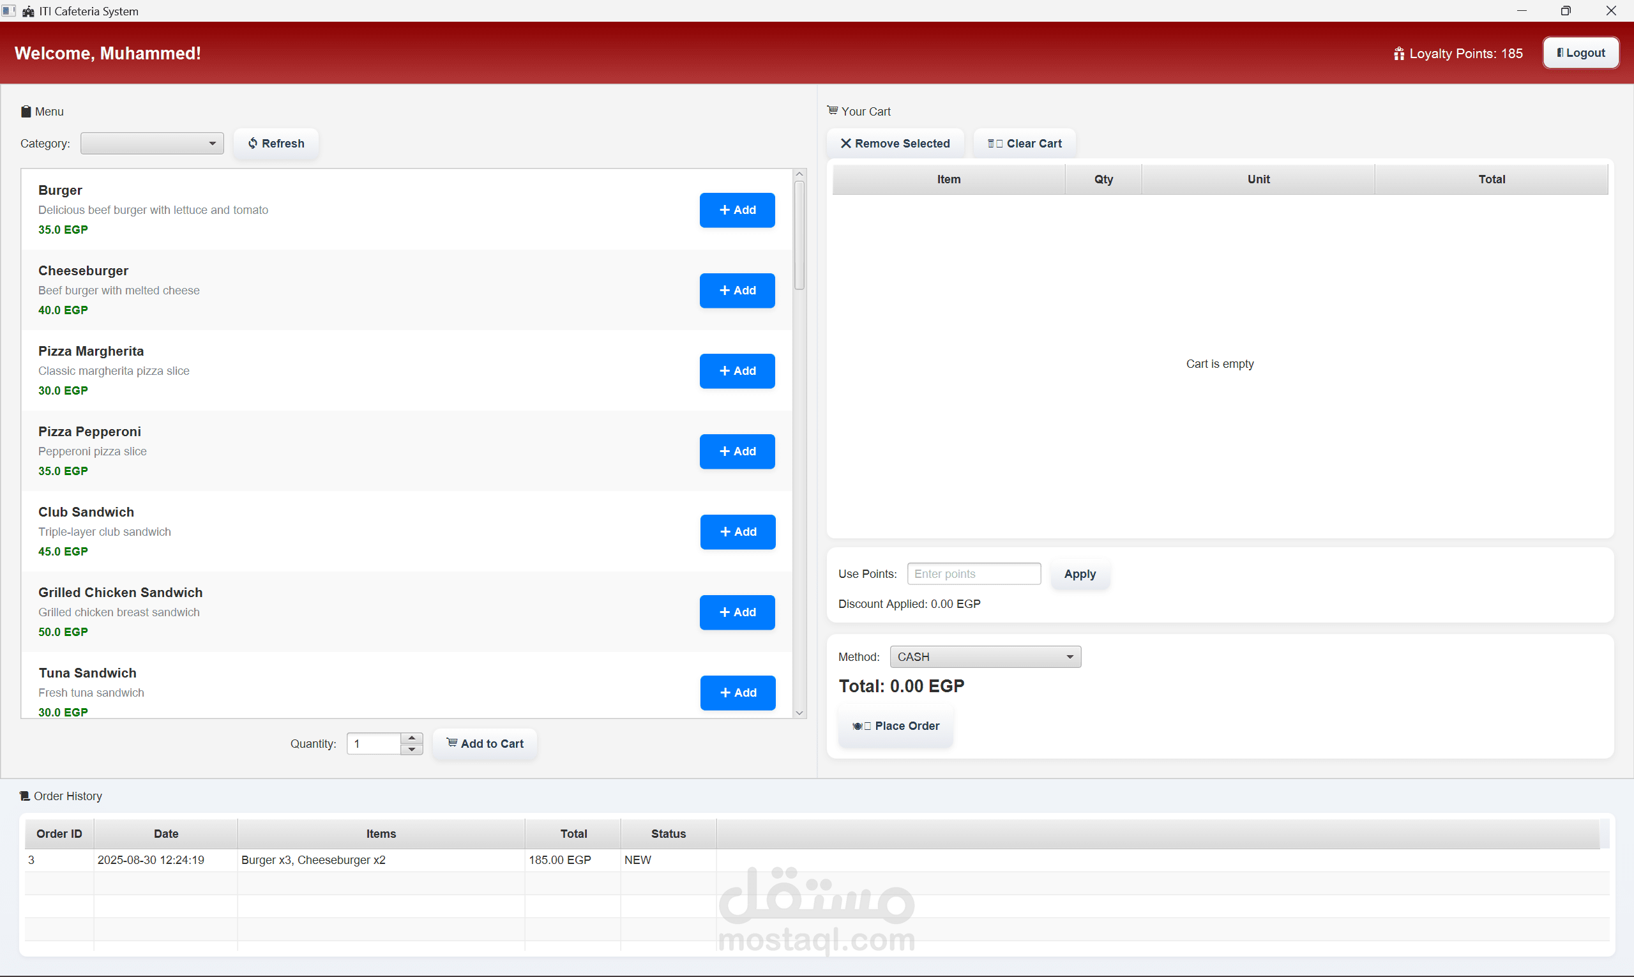Viewport: 1634px width, 977px height.
Task: Select the Item column header in the cart
Action: (948, 178)
